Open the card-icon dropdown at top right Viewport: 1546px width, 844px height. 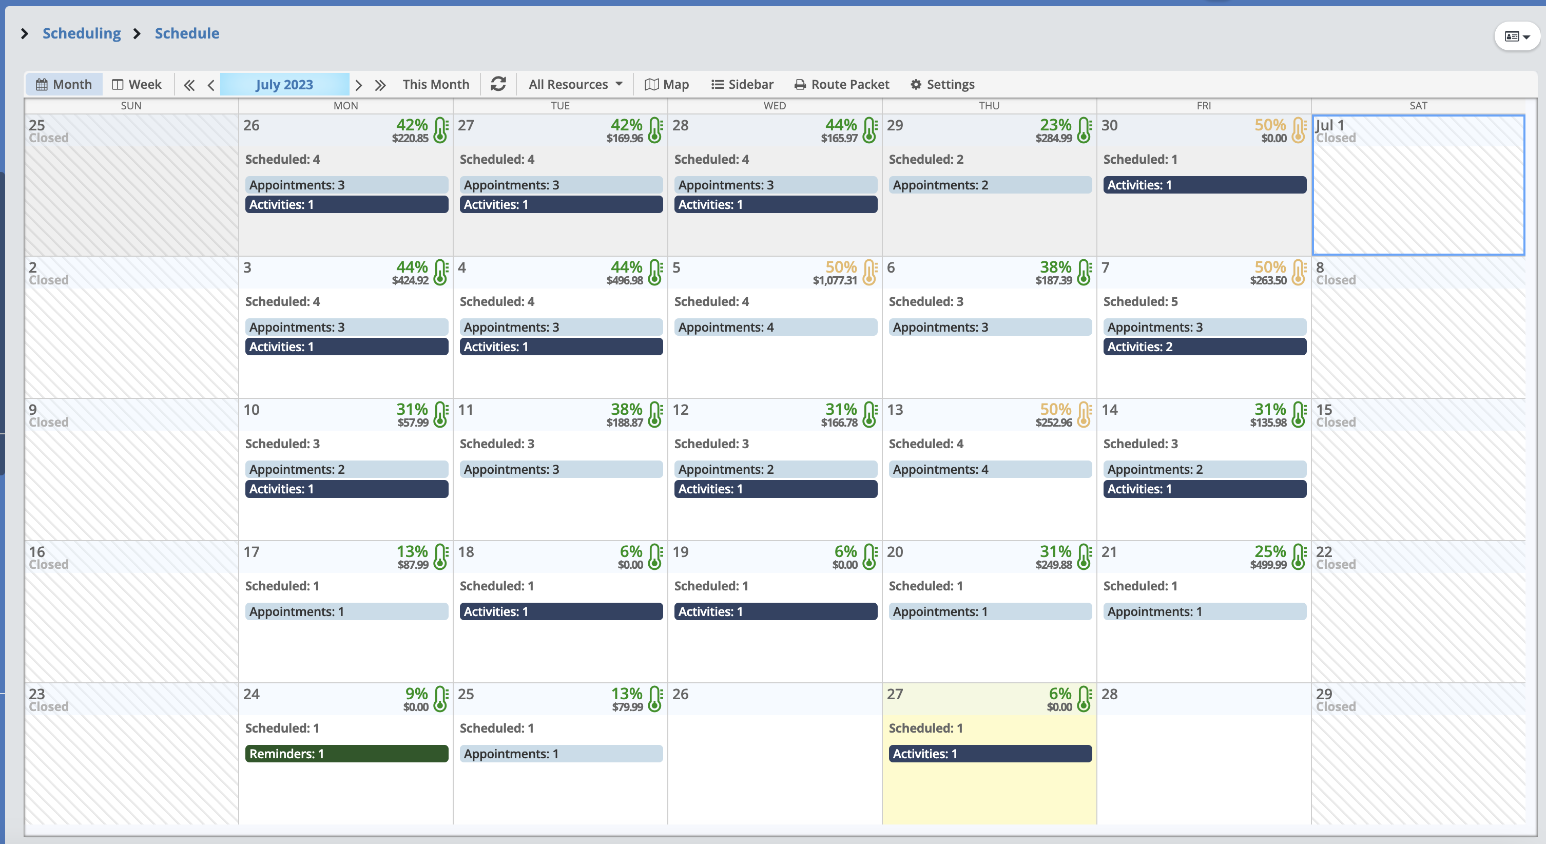point(1517,36)
